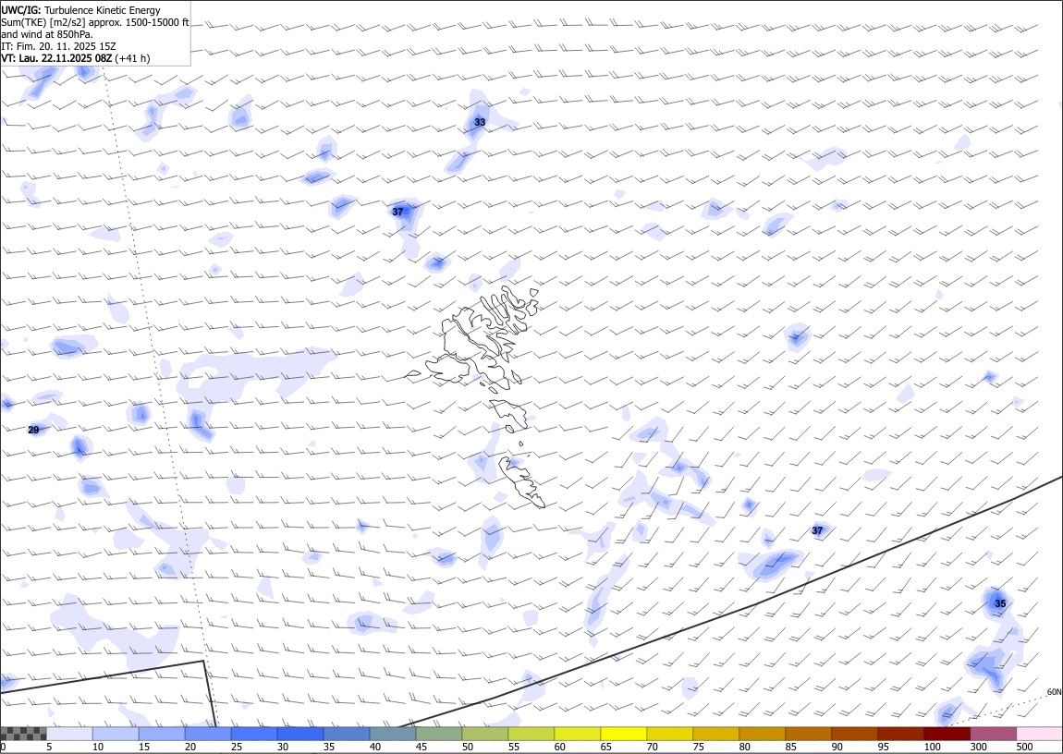This screenshot has height=754, width=1063.
Task: Click the legend tick label '25'
Action: click(x=237, y=747)
